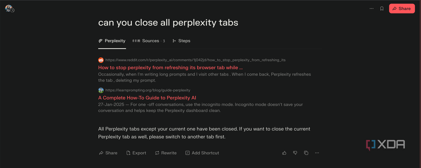Click the Add Shortcut icon
Screen dimensions: 421x168
[x=188, y=153]
